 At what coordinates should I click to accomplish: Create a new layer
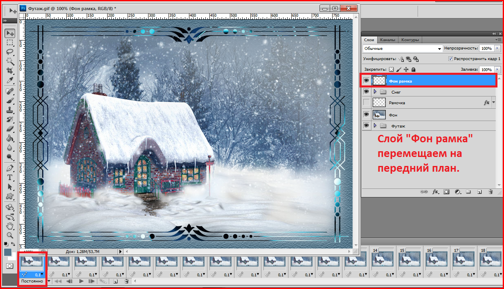[479, 191]
